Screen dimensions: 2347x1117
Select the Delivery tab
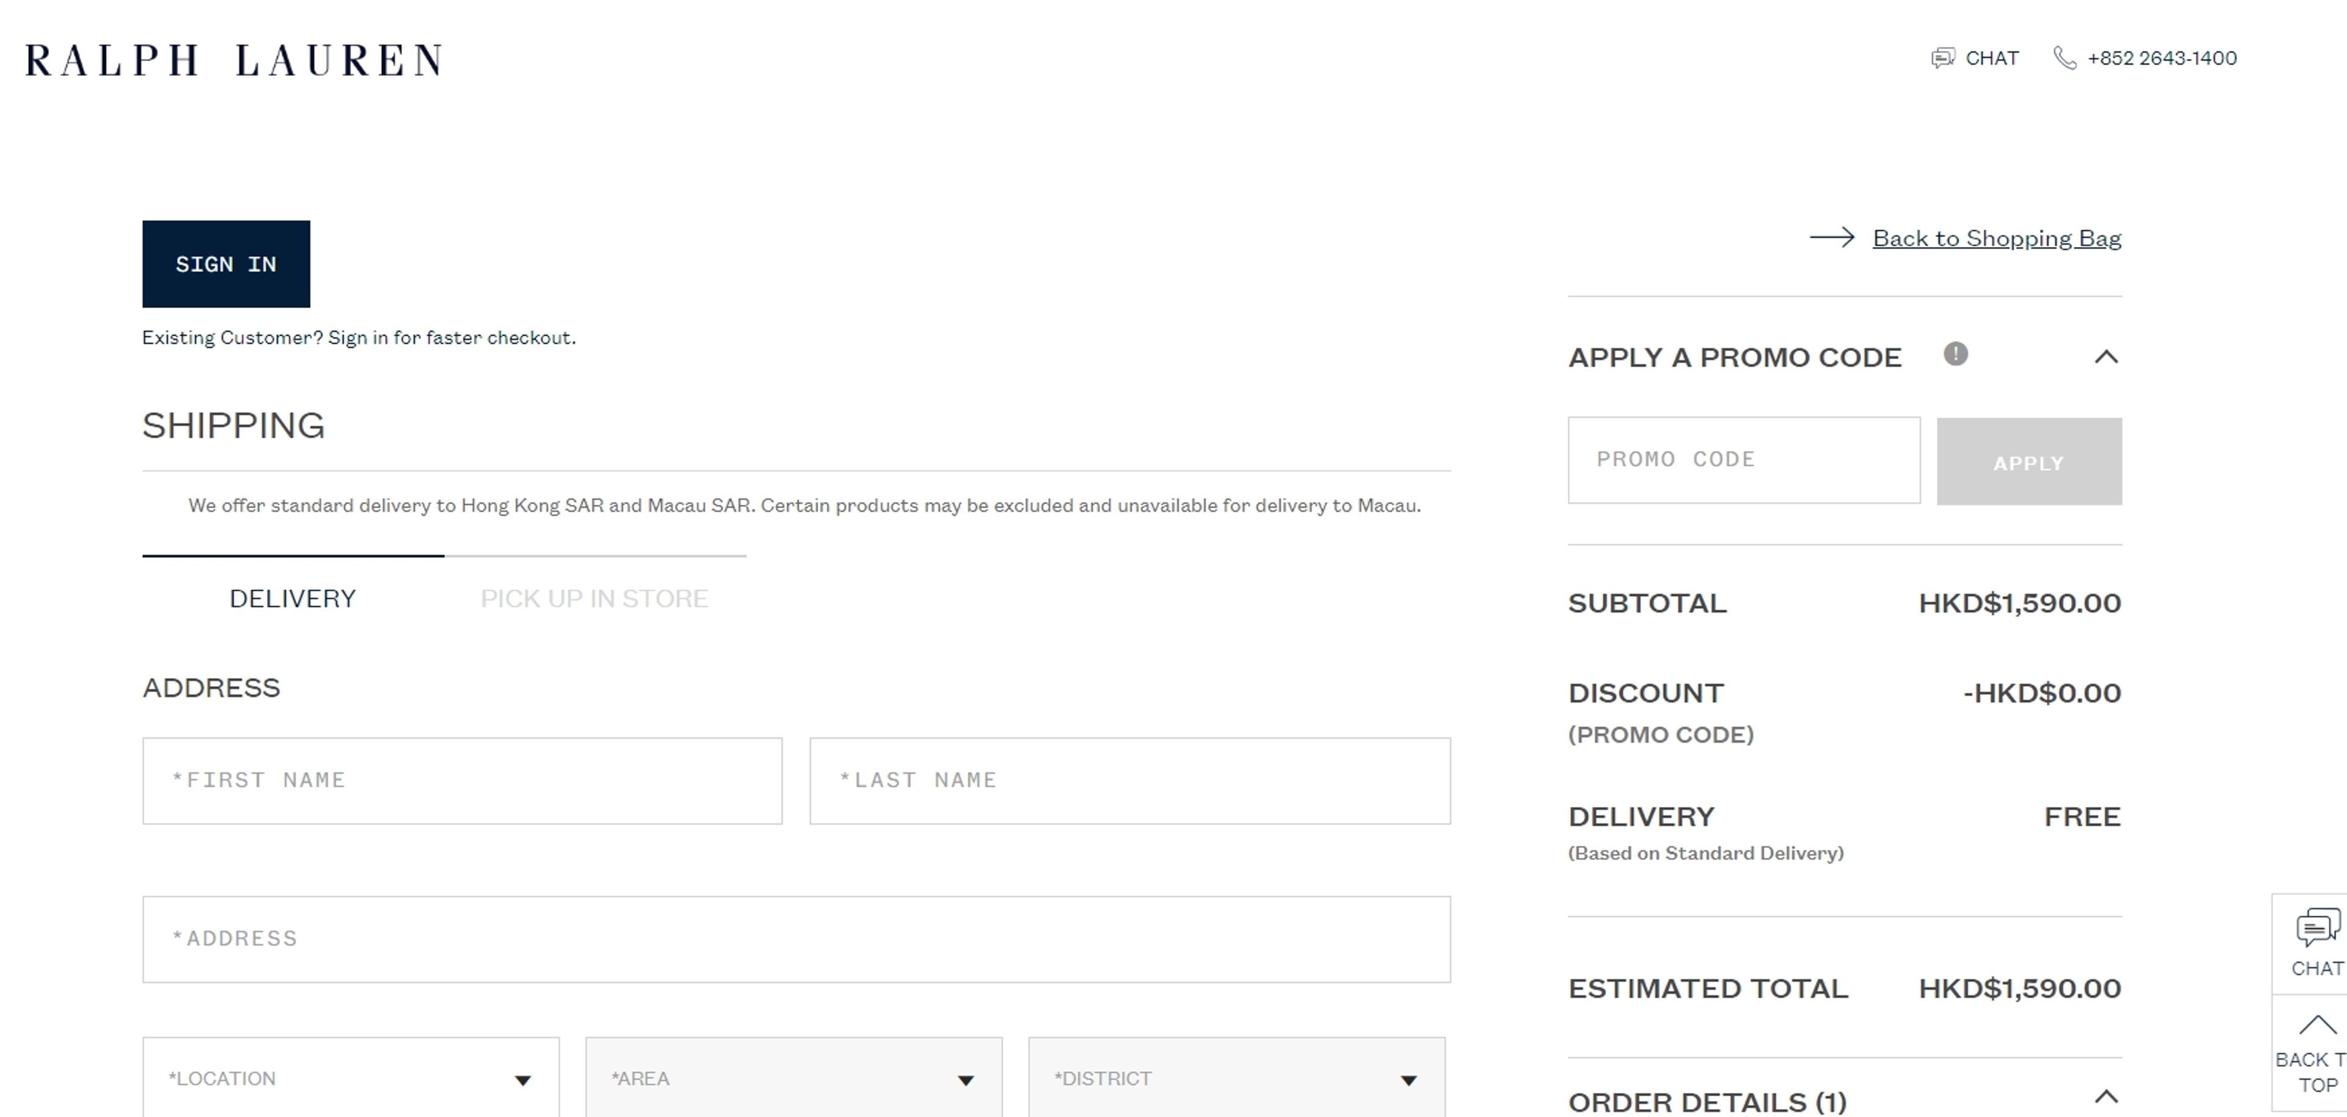coord(293,599)
